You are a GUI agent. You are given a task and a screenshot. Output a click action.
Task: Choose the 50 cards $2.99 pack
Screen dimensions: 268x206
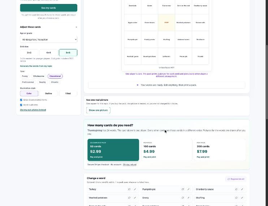click(x=113, y=150)
